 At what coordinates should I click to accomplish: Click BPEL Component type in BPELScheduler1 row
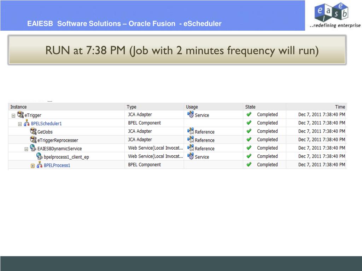(145, 123)
